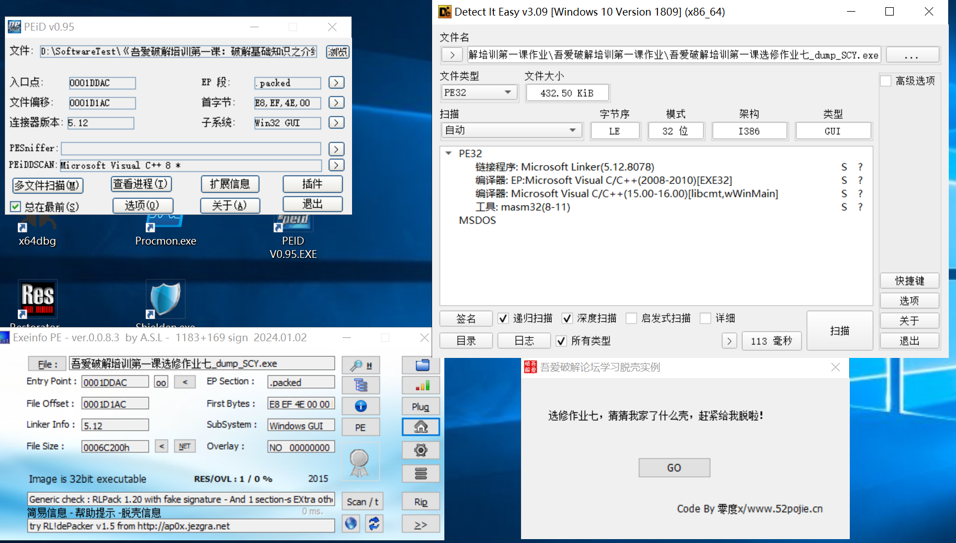Image resolution: width=956 pixels, height=543 pixels.
Task: Click the globe web icon in Exeinfo PE
Action: (x=351, y=523)
